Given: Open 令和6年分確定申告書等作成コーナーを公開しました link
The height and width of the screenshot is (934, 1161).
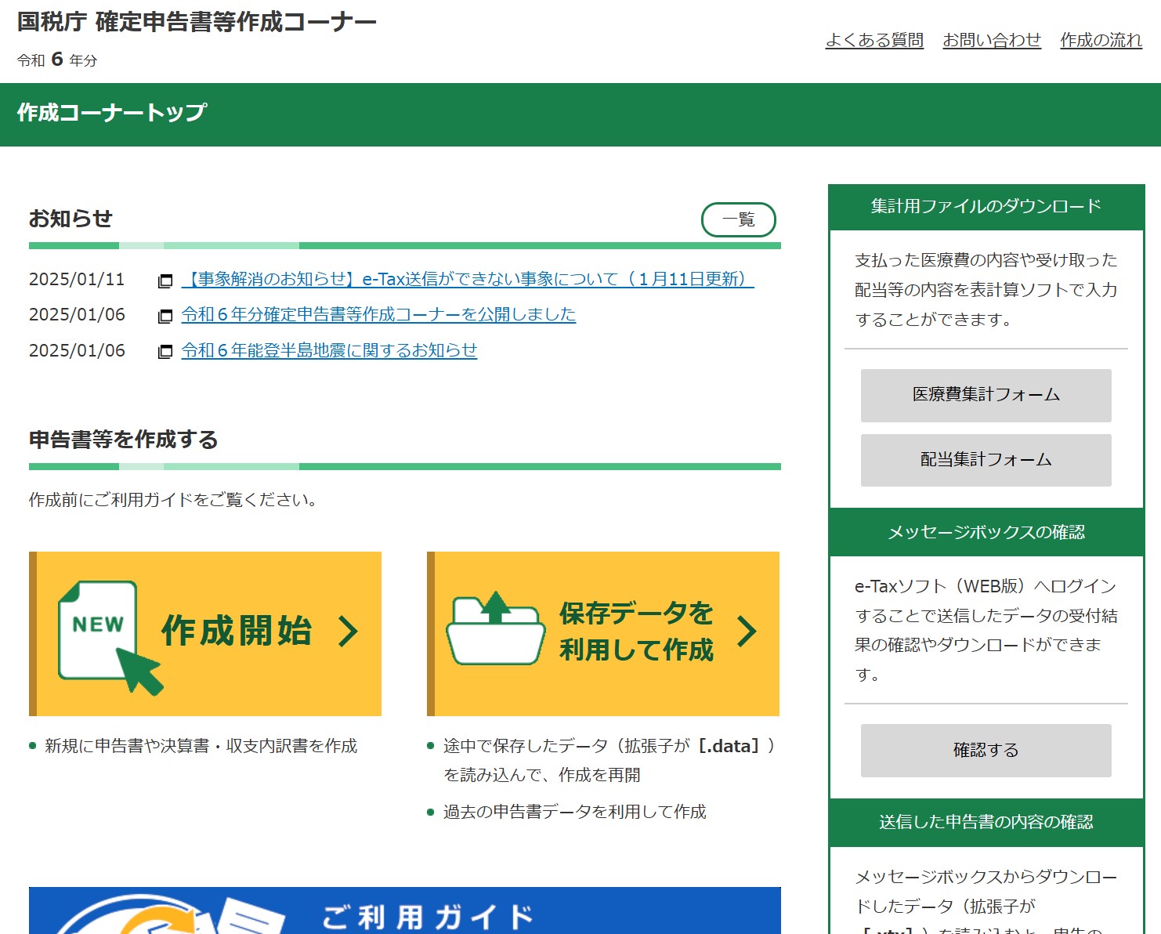Looking at the screenshot, I should tap(378, 314).
